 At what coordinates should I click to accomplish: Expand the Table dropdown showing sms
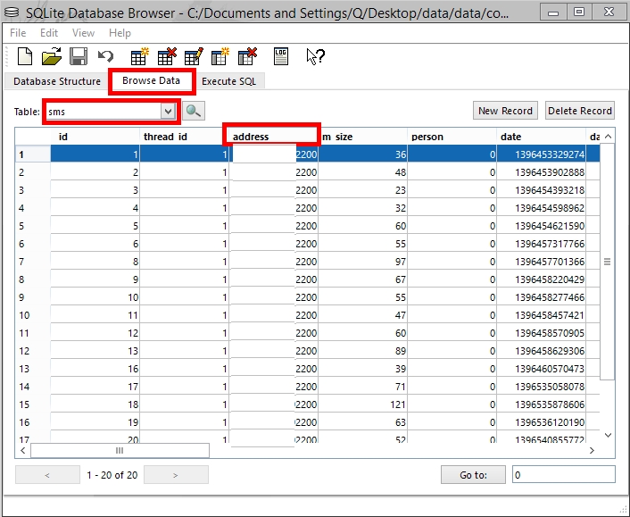[167, 111]
